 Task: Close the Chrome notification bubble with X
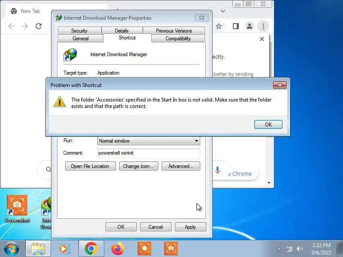pyautogui.click(x=262, y=39)
